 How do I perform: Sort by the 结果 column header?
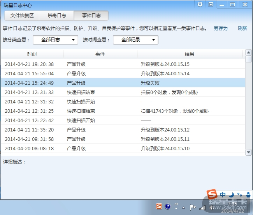190,54
